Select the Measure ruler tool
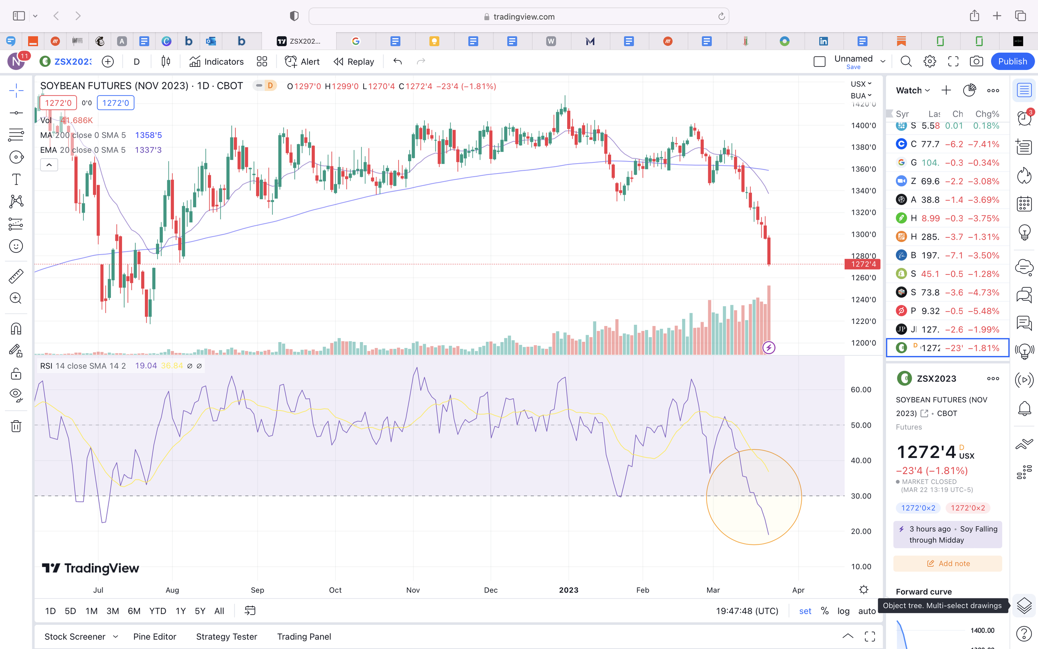The image size is (1038, 649). click(x=16, y=276)
